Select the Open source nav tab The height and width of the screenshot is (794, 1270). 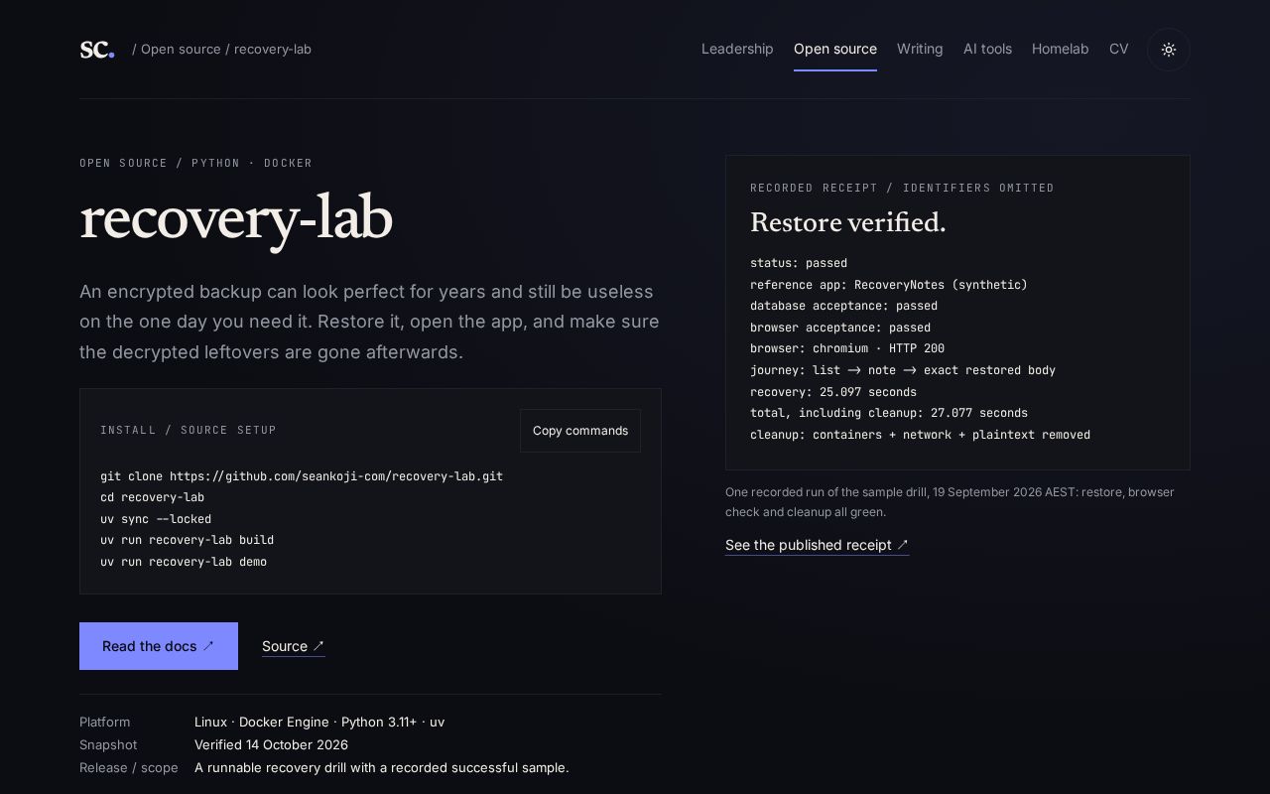835,49
